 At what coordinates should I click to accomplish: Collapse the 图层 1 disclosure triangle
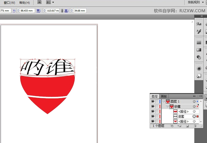coord(164,101)
